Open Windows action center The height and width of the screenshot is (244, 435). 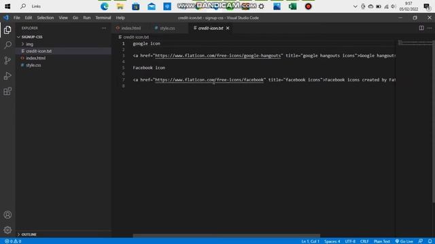(427, 6)
